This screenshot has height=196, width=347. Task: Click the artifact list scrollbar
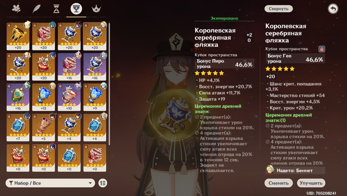click(109, 97)
